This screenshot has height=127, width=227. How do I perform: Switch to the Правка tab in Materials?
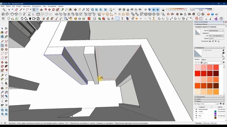[203, 60]
